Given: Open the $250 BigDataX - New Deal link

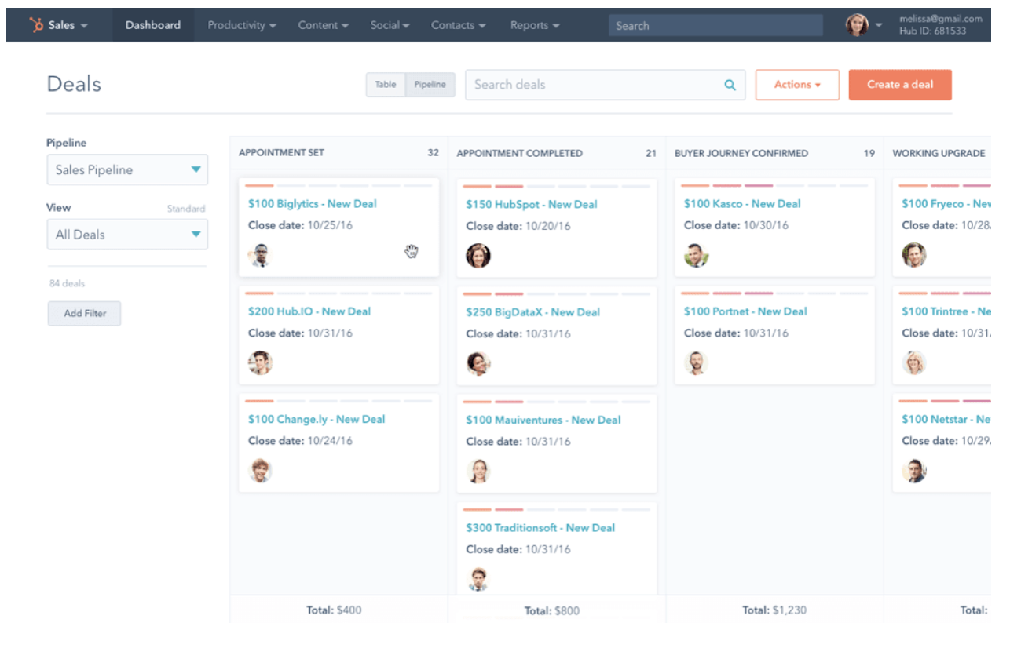Looking at the screenshot, I should click(x=533, y=311).
